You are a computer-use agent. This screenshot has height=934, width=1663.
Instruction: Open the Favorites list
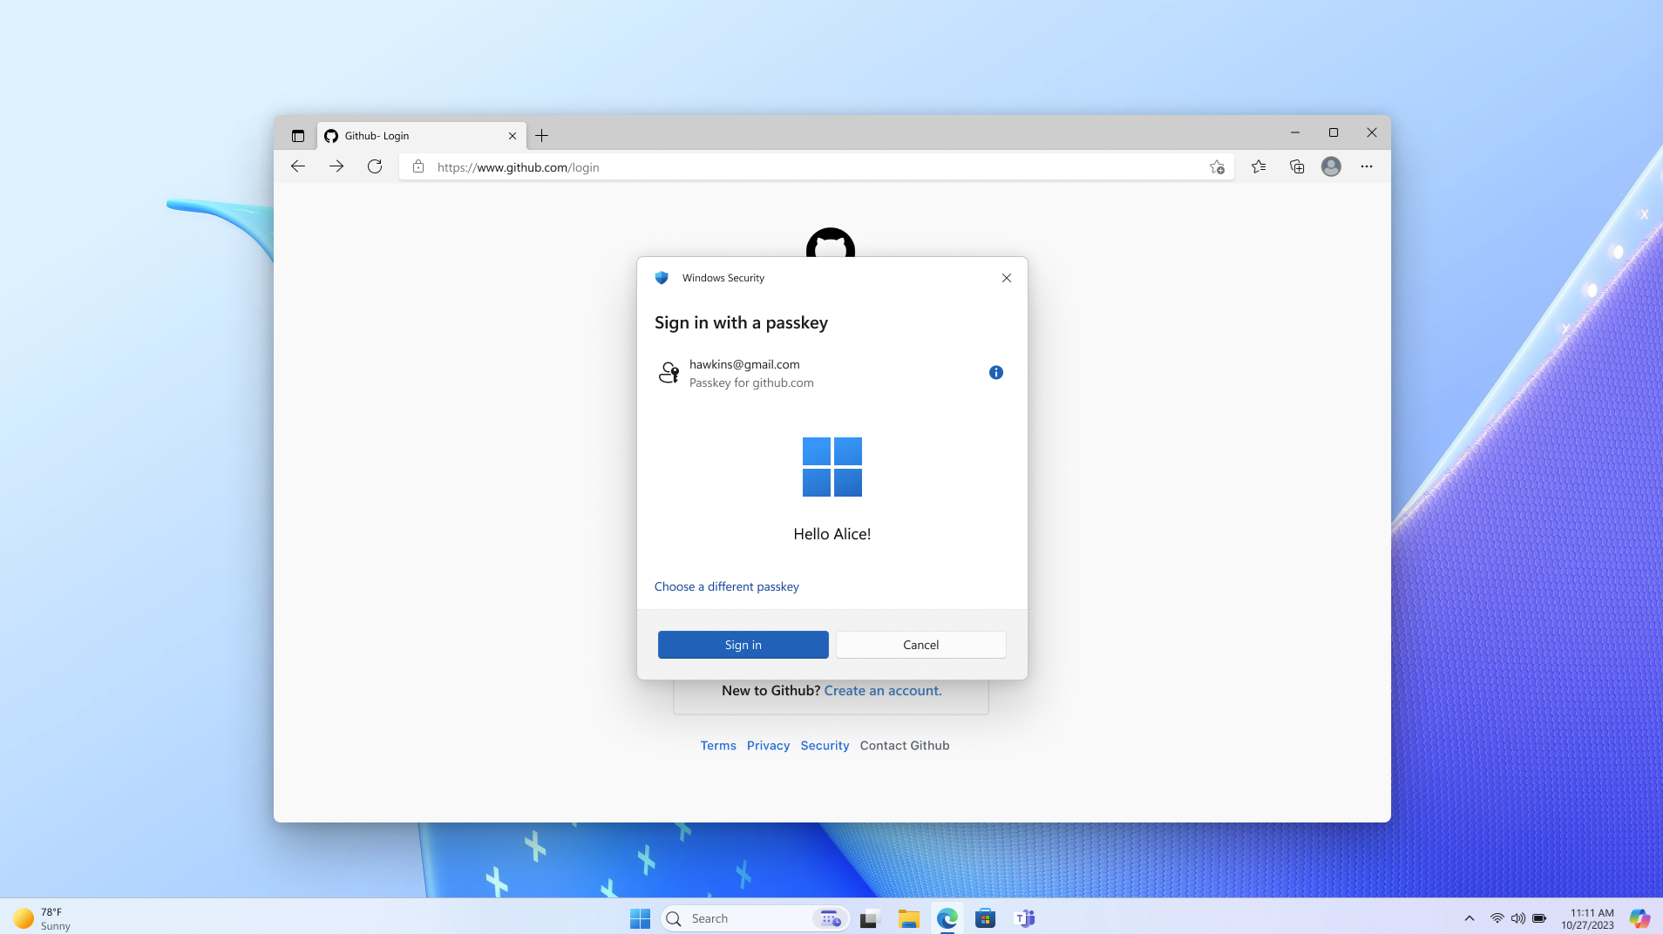[1259, 166]
